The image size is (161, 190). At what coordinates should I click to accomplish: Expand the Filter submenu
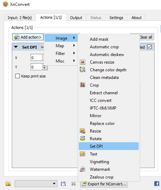pos(61,53)
